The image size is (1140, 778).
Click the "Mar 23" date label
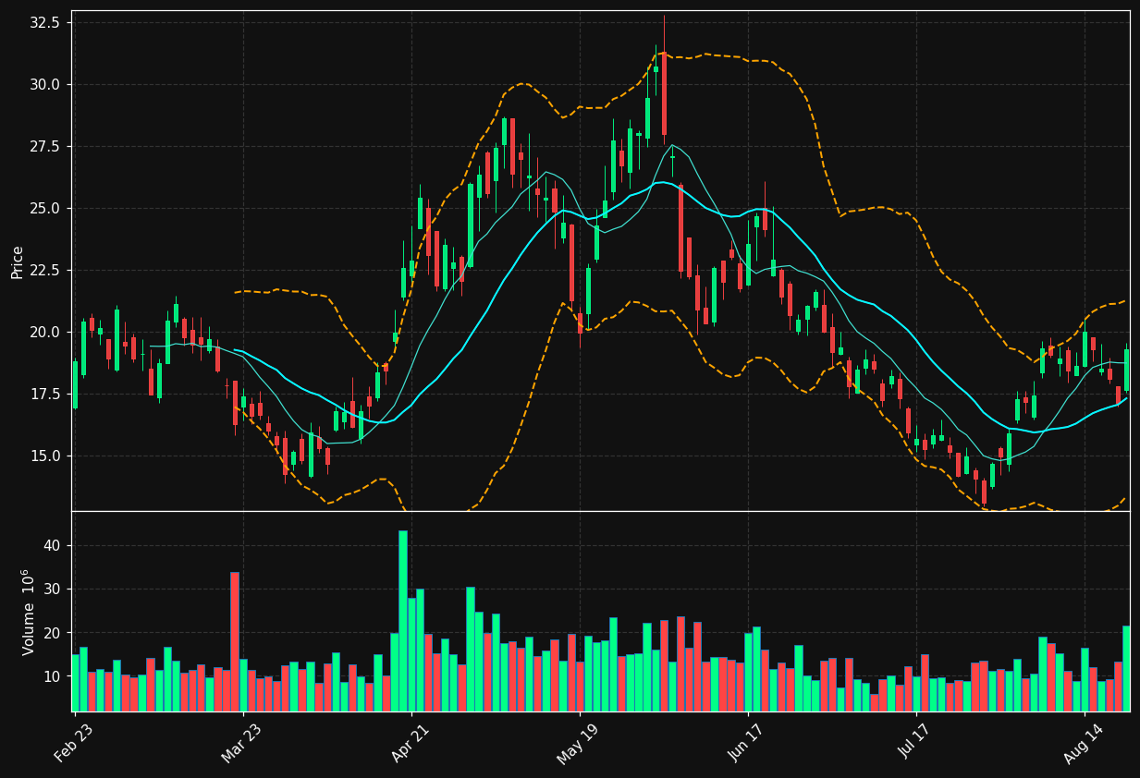[x=242, y=743]
